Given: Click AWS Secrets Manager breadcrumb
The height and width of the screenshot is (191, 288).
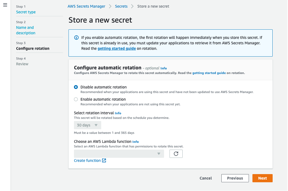Looking at the screenshot, I should pyautogui.click(x=86, y=6).
